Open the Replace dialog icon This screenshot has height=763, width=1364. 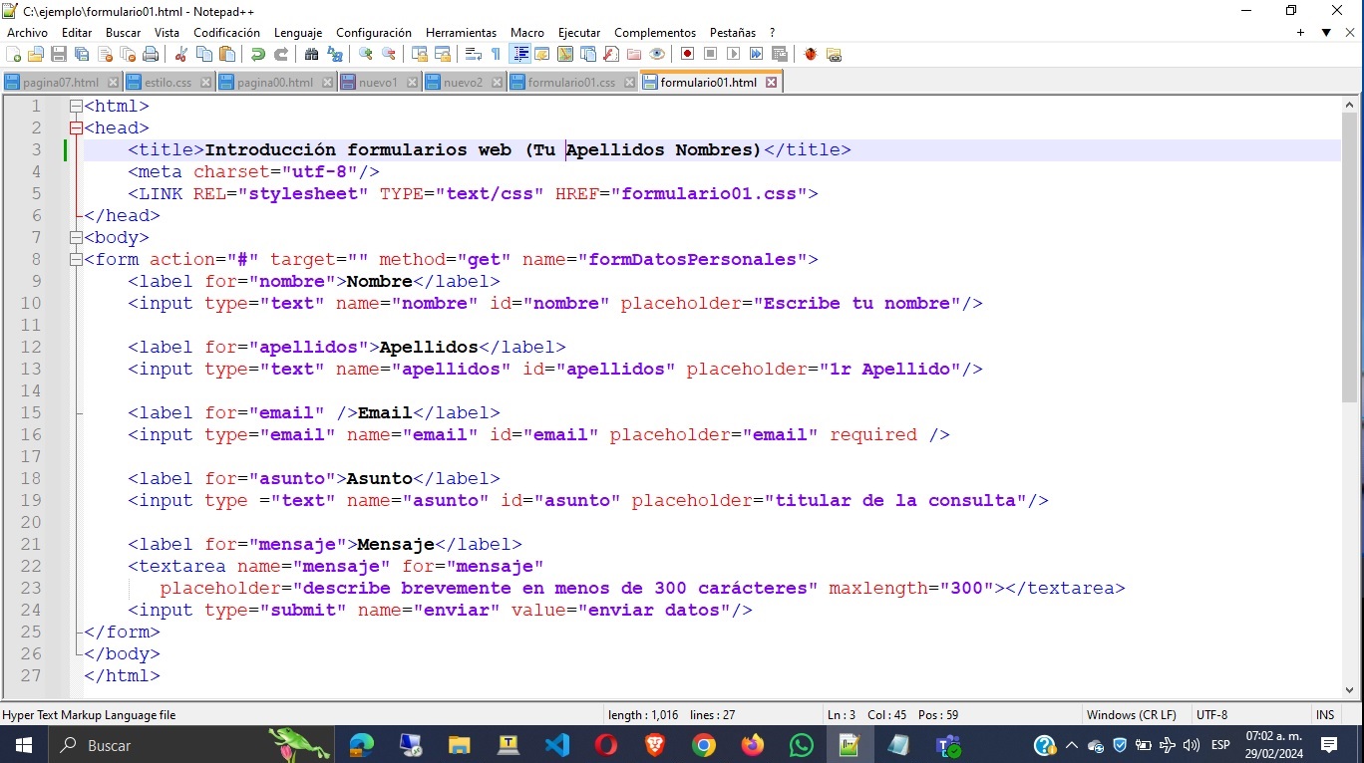point(335,54)
